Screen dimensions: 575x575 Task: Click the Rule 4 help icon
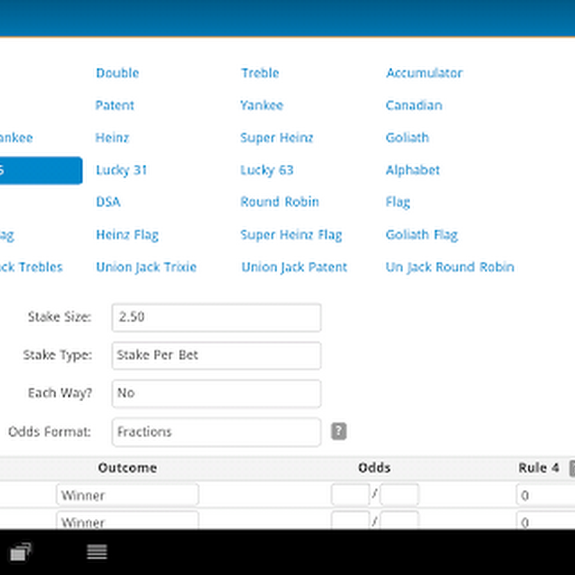[572, 468]
